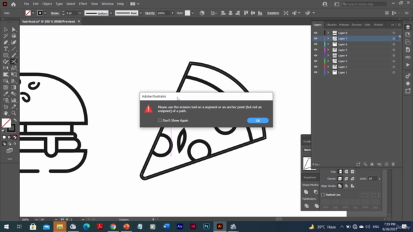Check the Don't Show Again checkbox

(160, 121)
